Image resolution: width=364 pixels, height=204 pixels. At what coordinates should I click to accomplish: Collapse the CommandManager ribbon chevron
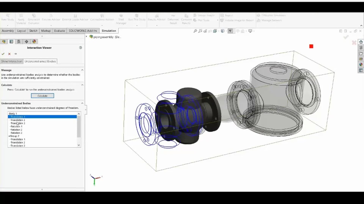(361, 26)
